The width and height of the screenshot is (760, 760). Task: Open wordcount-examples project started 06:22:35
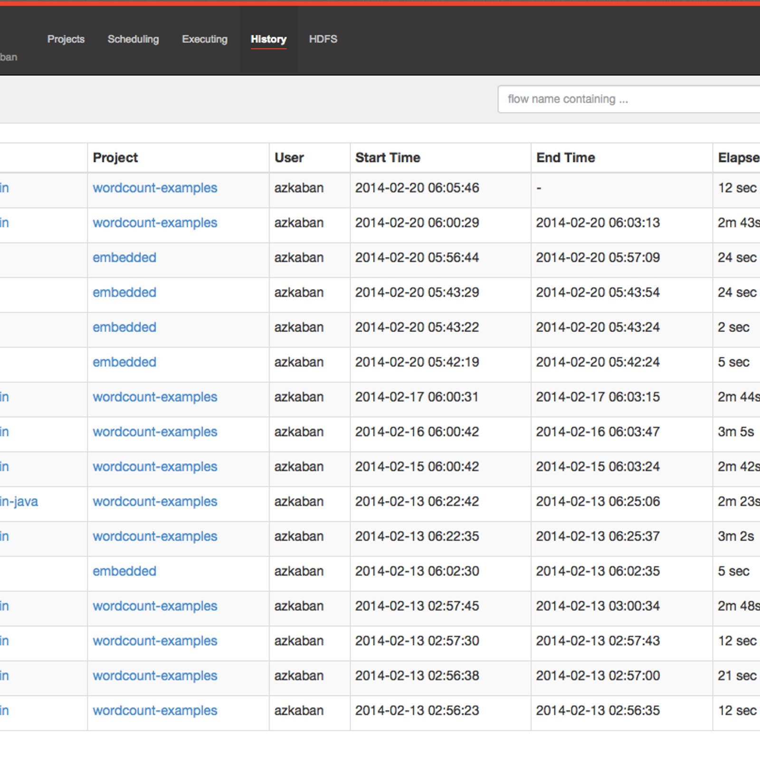pyautogui.click(x=155, y=536)
